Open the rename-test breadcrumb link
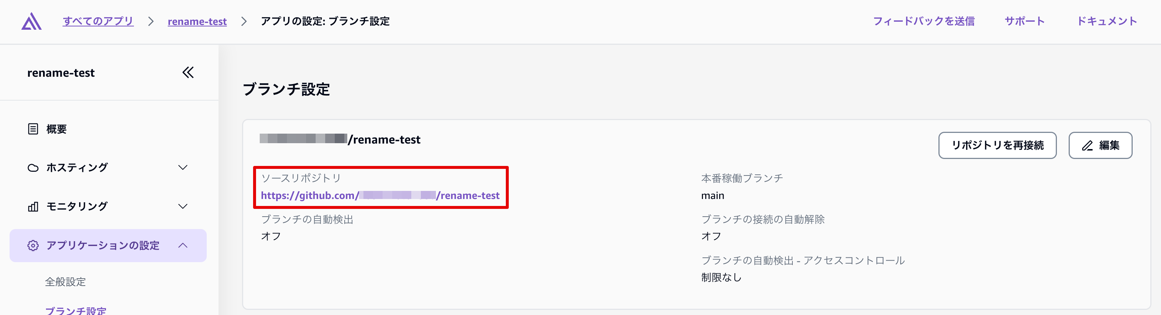Screen dimensions: 1161x315 (x=197, y=22)
